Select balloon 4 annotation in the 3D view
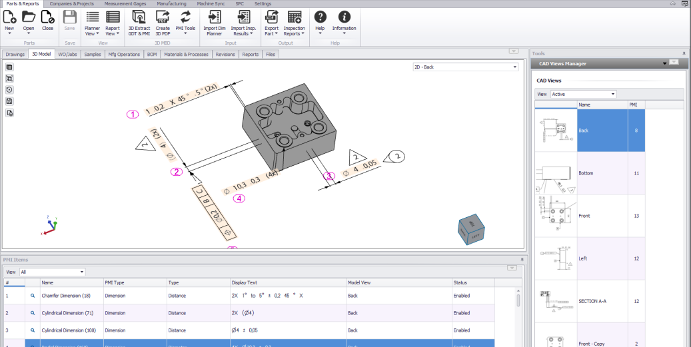The width and height of the screenshot is (691, 347). [x=239, y=198]
